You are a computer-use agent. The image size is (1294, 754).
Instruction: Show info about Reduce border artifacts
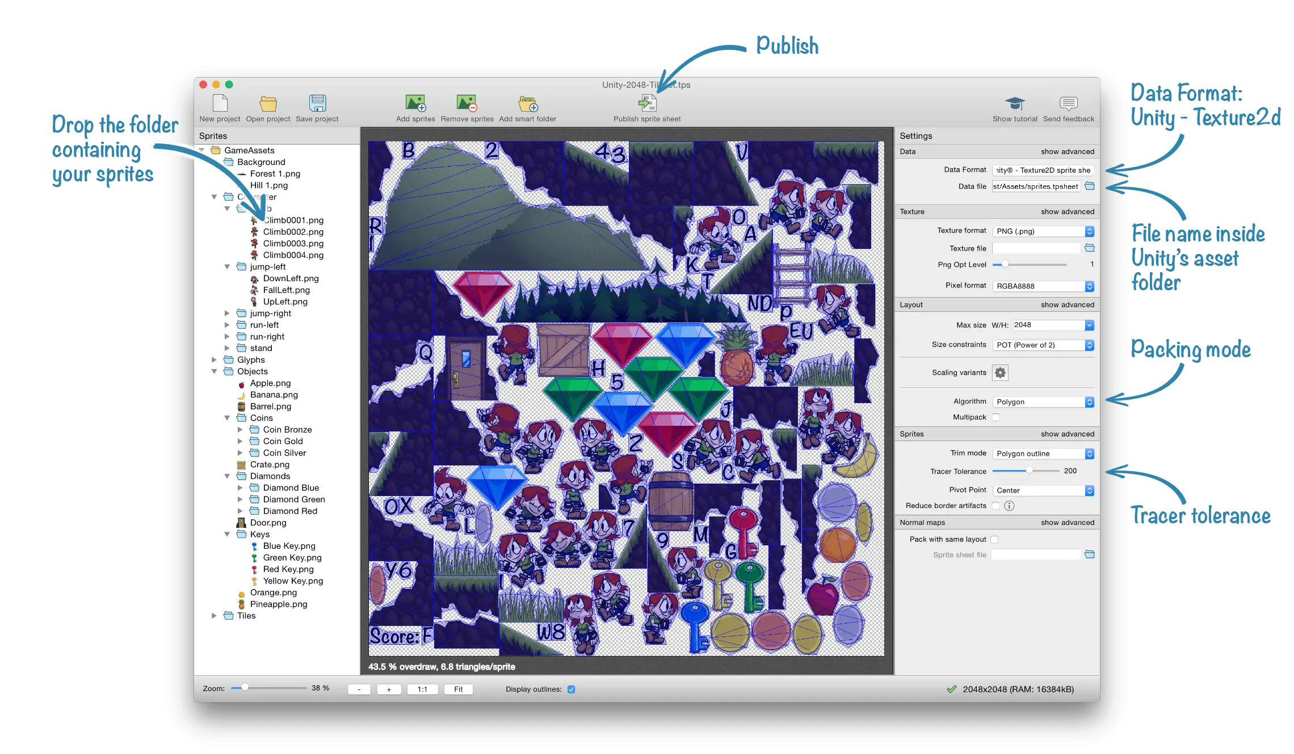1009,506
